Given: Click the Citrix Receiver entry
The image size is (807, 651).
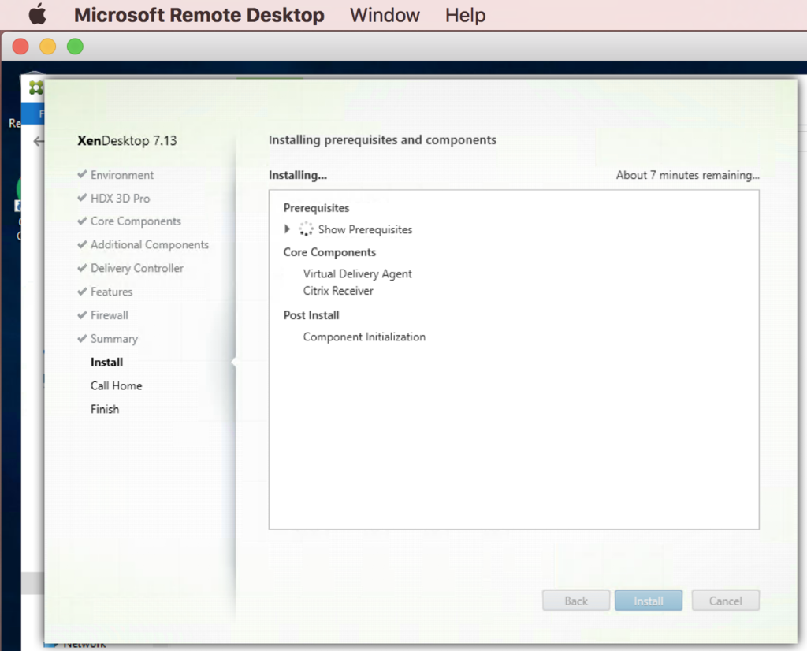Looking at the screenshot, I should pos(338,291).
